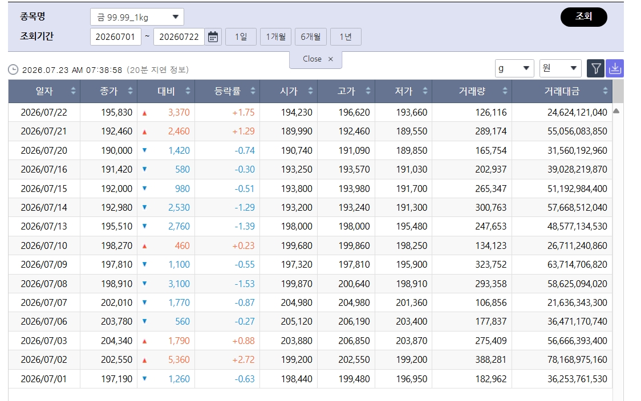Sort table by 고가 column arrows
Viewport: 641px width, 401px height.
(368, 91)
